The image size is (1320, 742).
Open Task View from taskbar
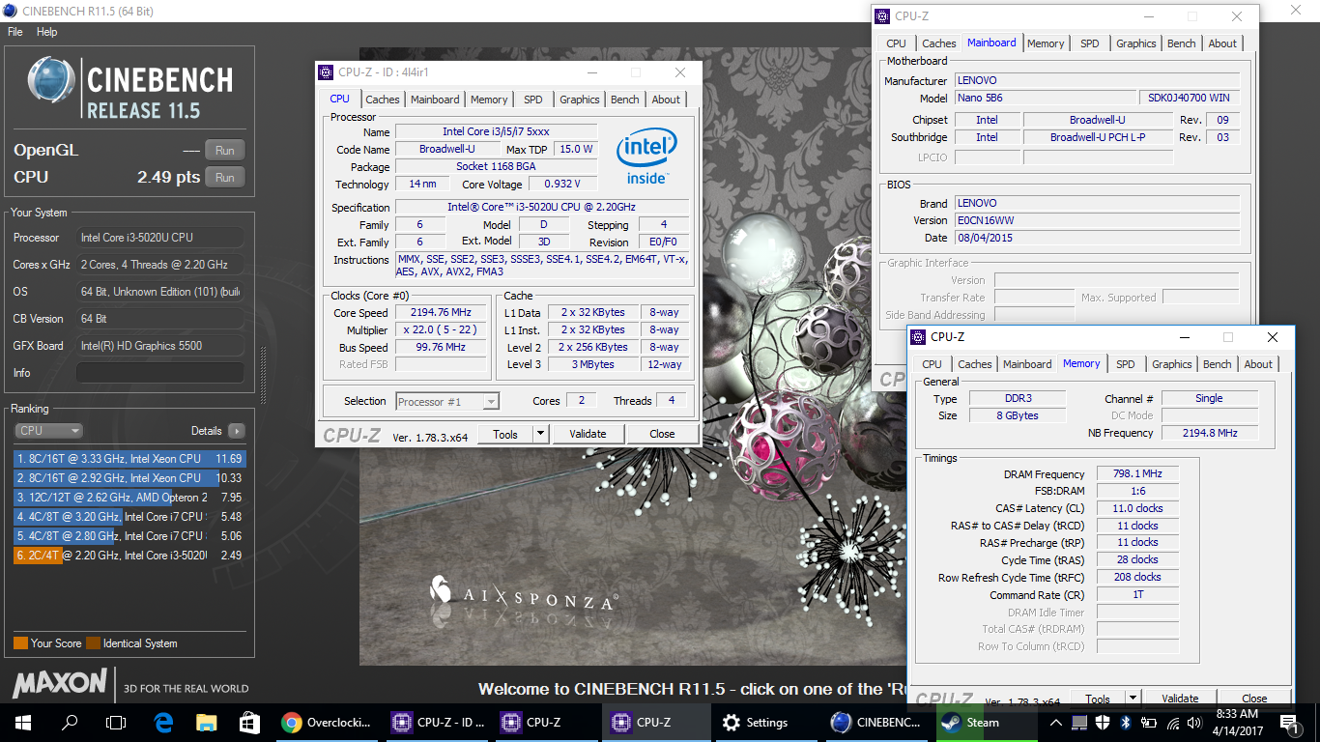[x=116, y=722]
